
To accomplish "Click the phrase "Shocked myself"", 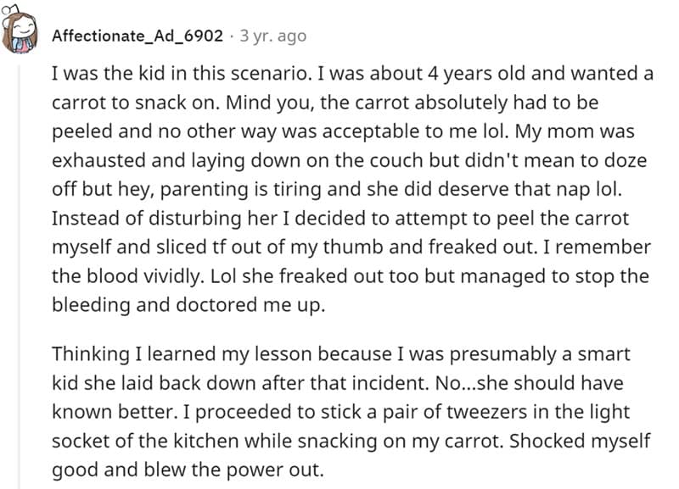I will click(584, 439).
